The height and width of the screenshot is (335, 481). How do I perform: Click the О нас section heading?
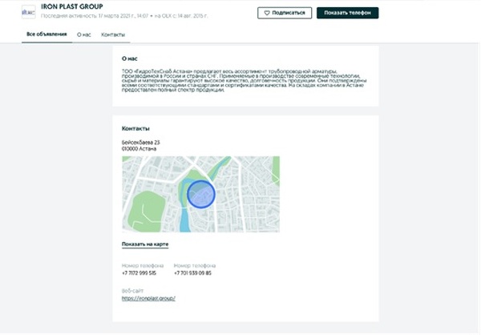click(x=129, y=59)
